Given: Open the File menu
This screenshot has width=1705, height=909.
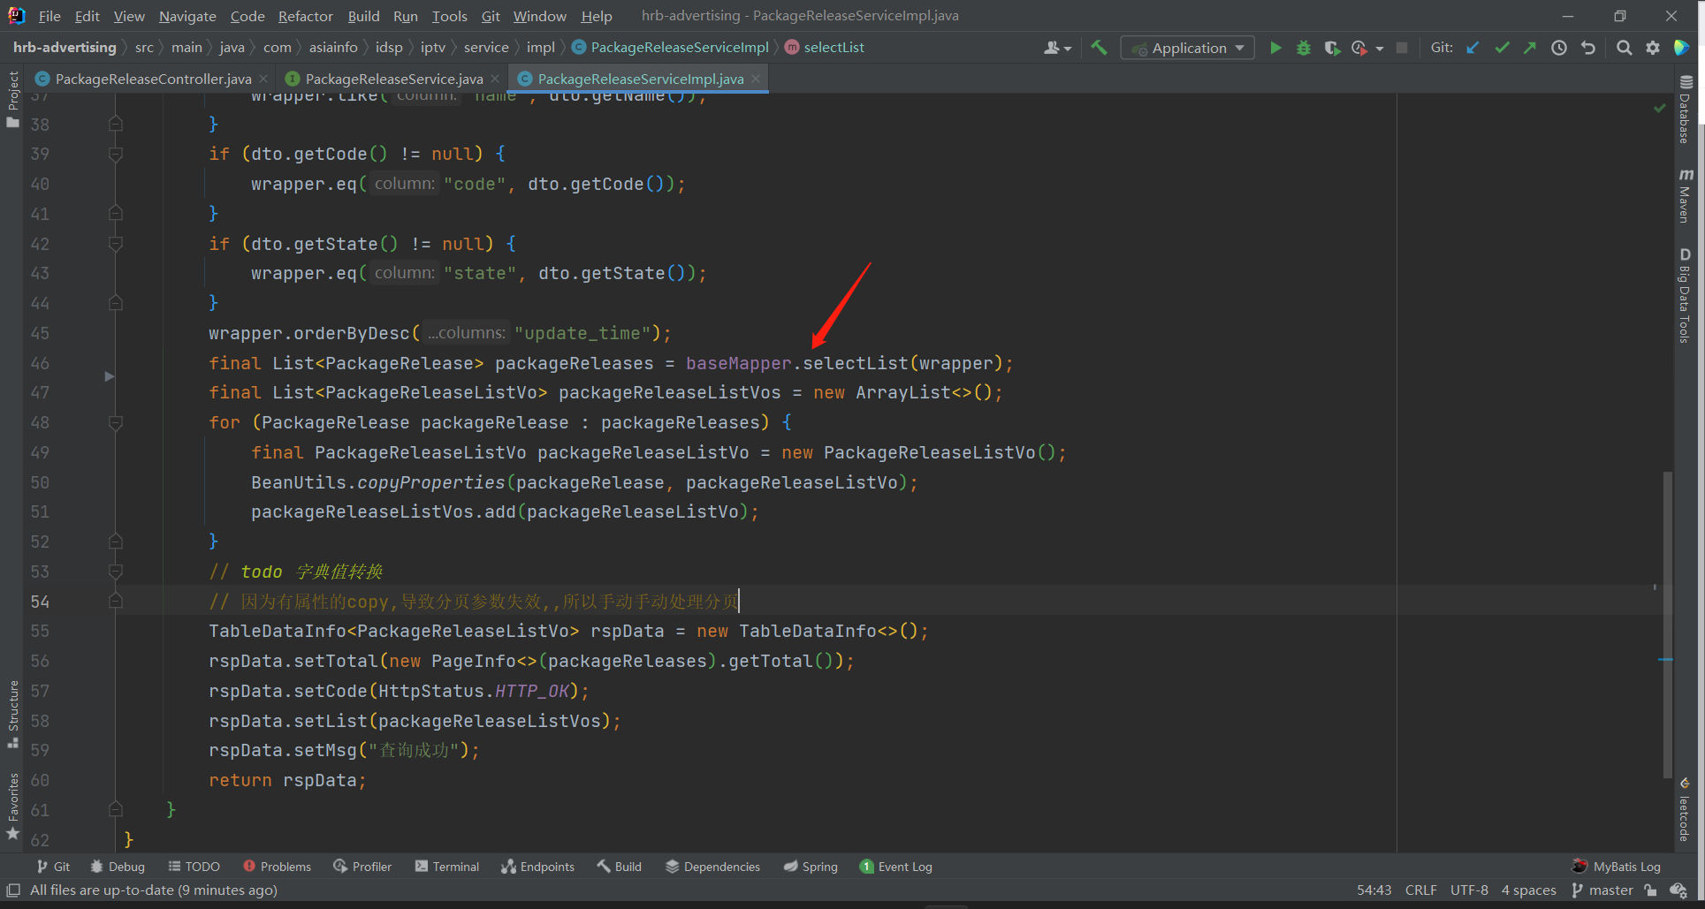Looking at the screenshot, I should 49,16.
